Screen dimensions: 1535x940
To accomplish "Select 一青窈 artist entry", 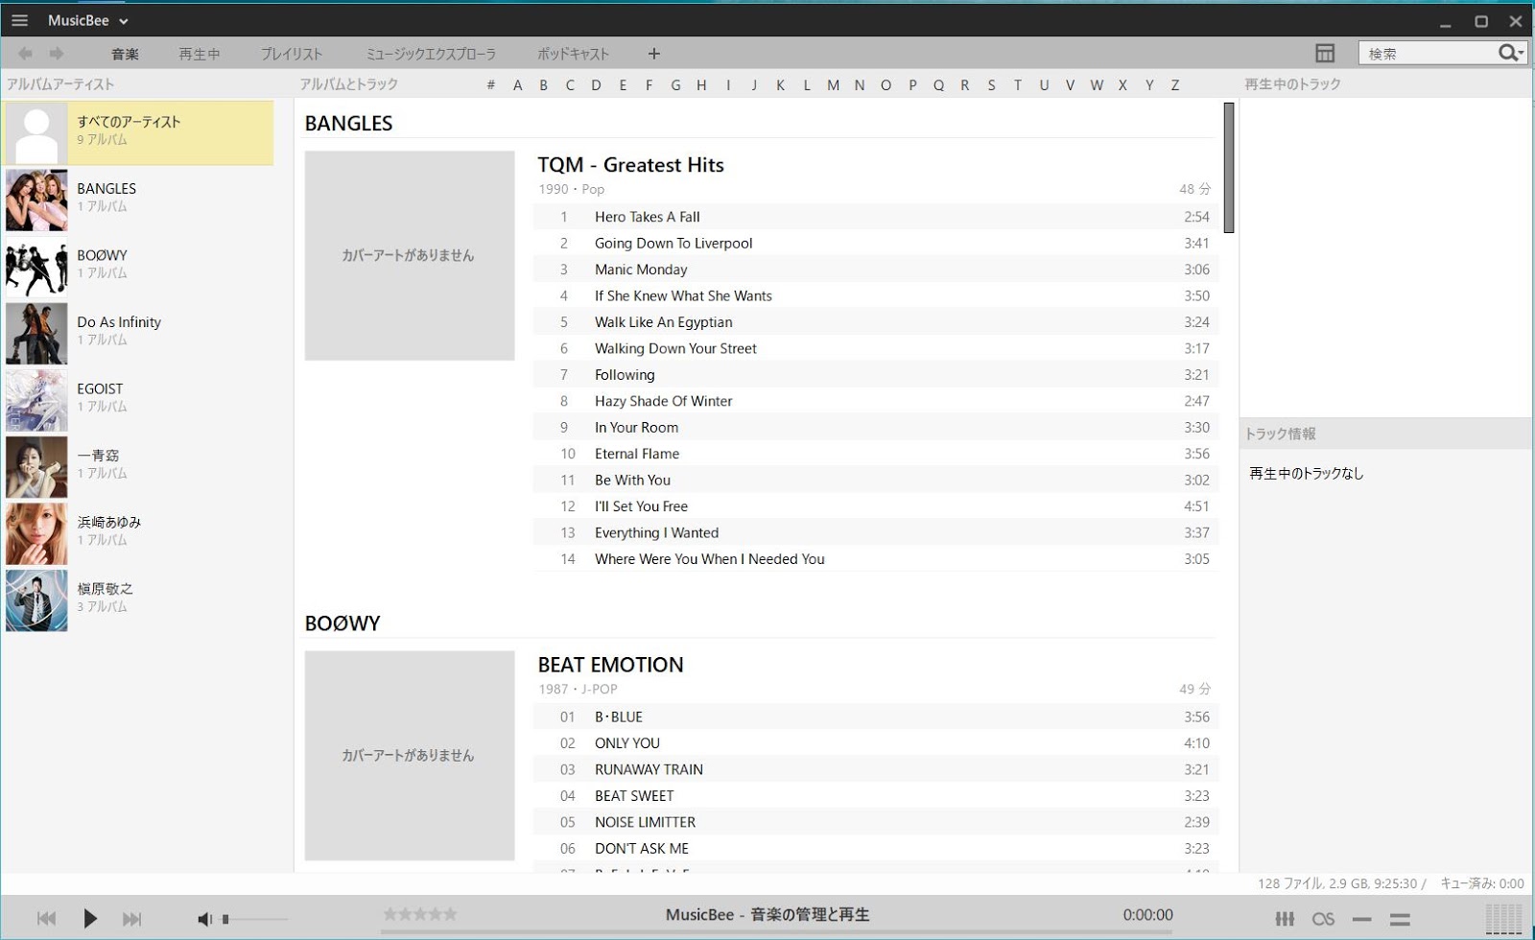I will pyautogui.click(x=139, y=467).
